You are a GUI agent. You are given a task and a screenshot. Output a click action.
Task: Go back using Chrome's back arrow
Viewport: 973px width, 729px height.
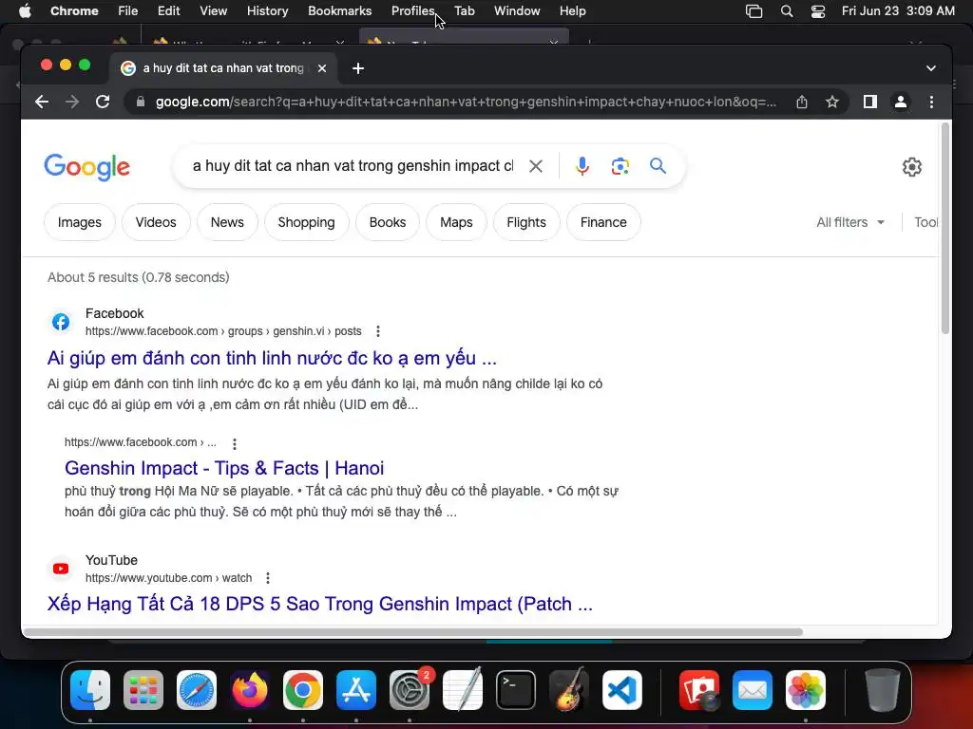coord(42,102)
